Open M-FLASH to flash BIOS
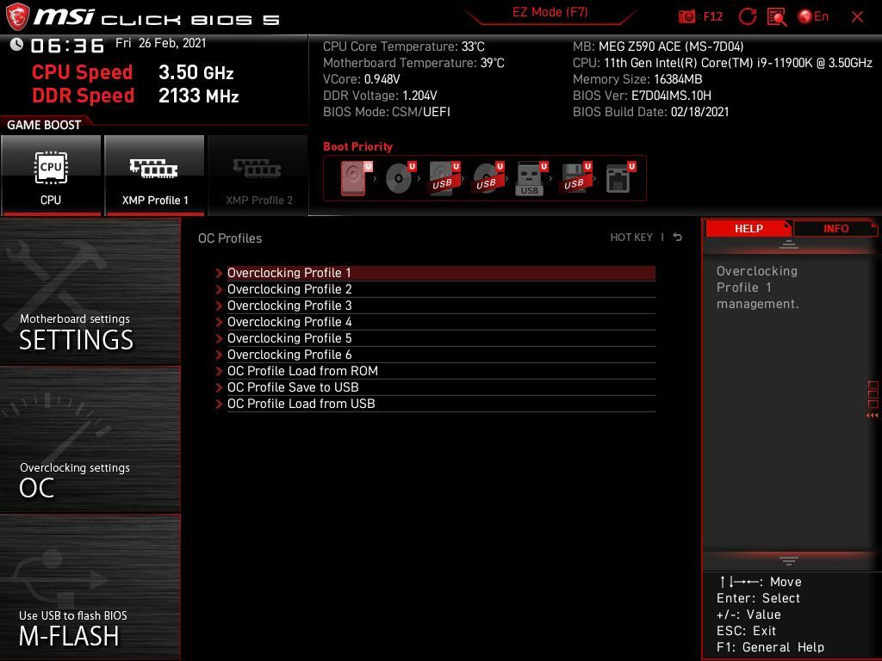The image size is (882, 661). click(90, 587)
